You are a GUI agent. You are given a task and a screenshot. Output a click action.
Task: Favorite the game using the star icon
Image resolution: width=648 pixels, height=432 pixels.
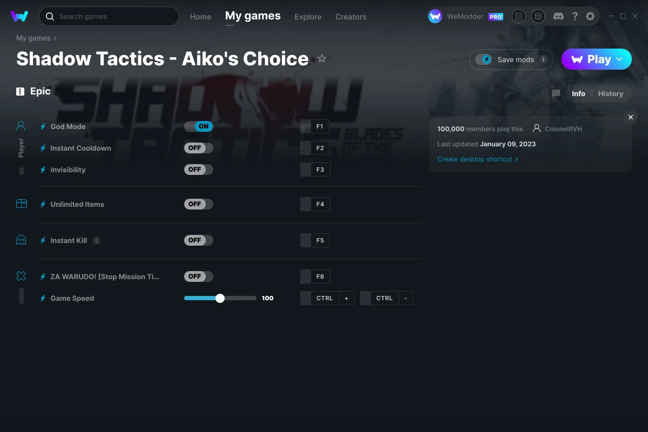coord(321,58)
